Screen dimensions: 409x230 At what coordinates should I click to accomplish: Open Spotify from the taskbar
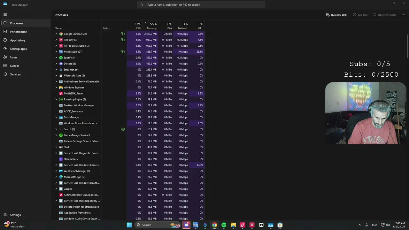(x=224, y=225)
